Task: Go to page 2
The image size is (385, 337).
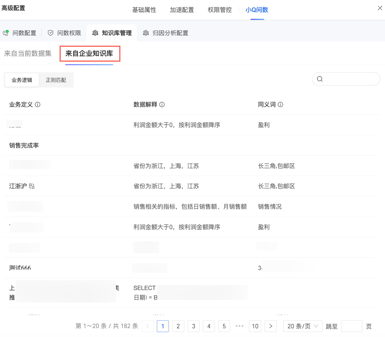Action: coord(178,326)
